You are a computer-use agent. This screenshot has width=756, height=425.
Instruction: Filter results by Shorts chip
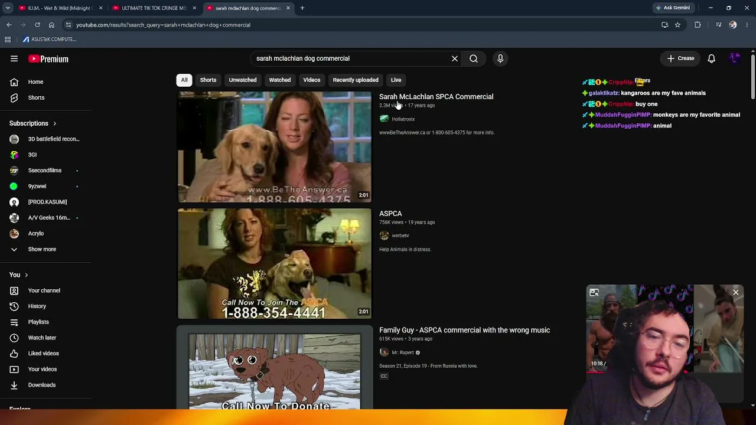coord(208,80)
